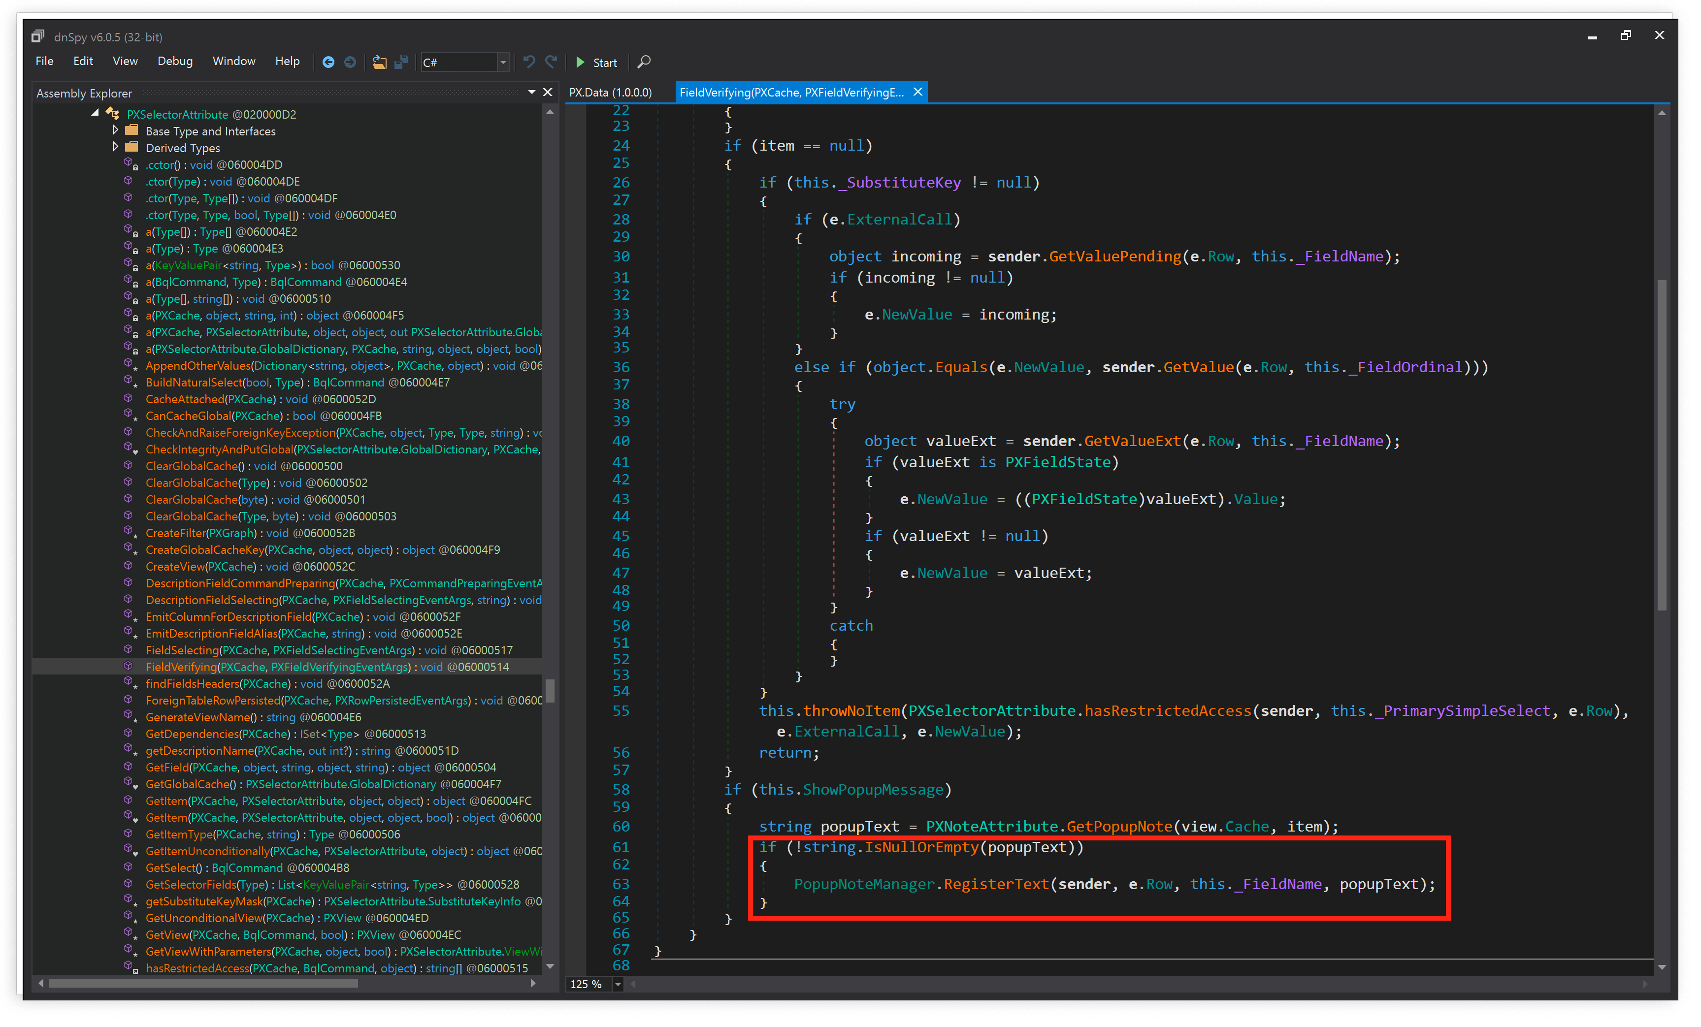The height and width of the screenshot is (1027, 1701).
Task: Click the GetGlobalCache() method icon
Action: [130, 784]
